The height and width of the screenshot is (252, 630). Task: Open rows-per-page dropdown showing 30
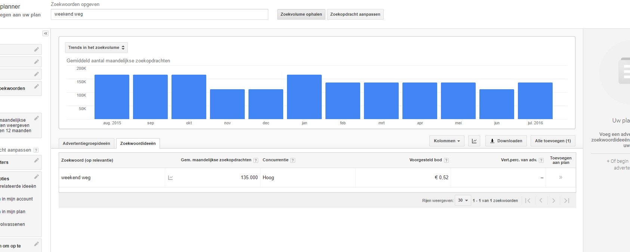coord(463,200)
